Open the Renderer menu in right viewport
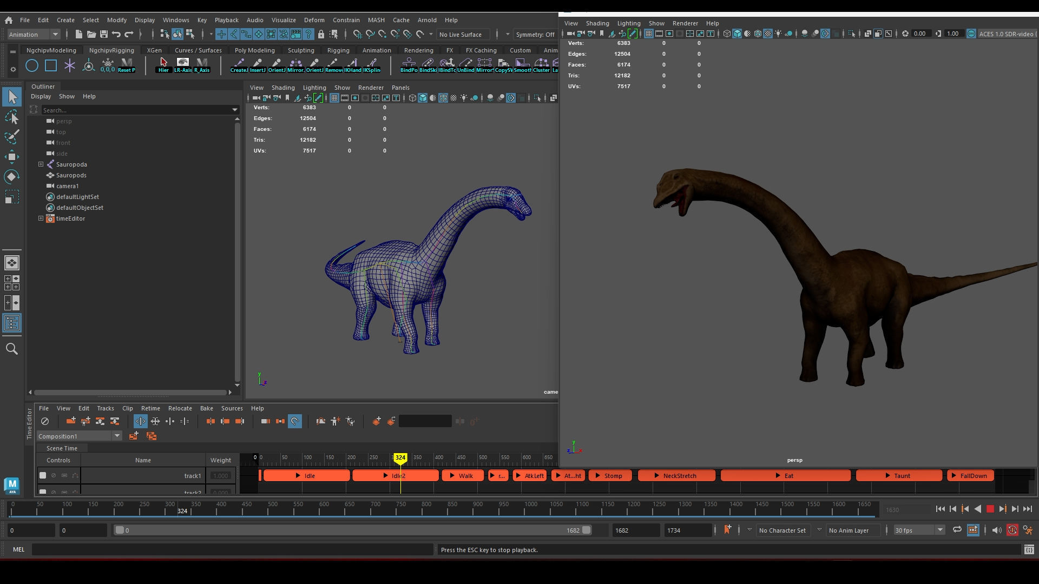Viewport: 1039px width, 584px height. 685,23
